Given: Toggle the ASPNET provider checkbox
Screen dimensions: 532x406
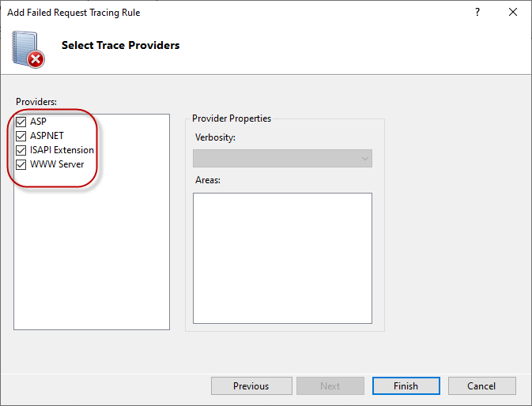Looking at the screenshot, I should pyautogui.click(x=21, y=136).
